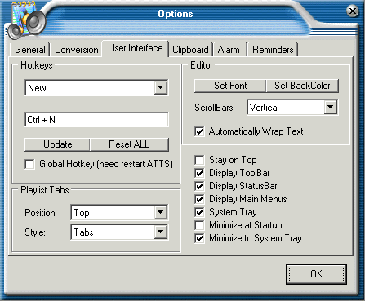Click the Set BackColor button
The height and width of the screenshot is (301, 365).
pyautogui.click(x=302, y=86)
